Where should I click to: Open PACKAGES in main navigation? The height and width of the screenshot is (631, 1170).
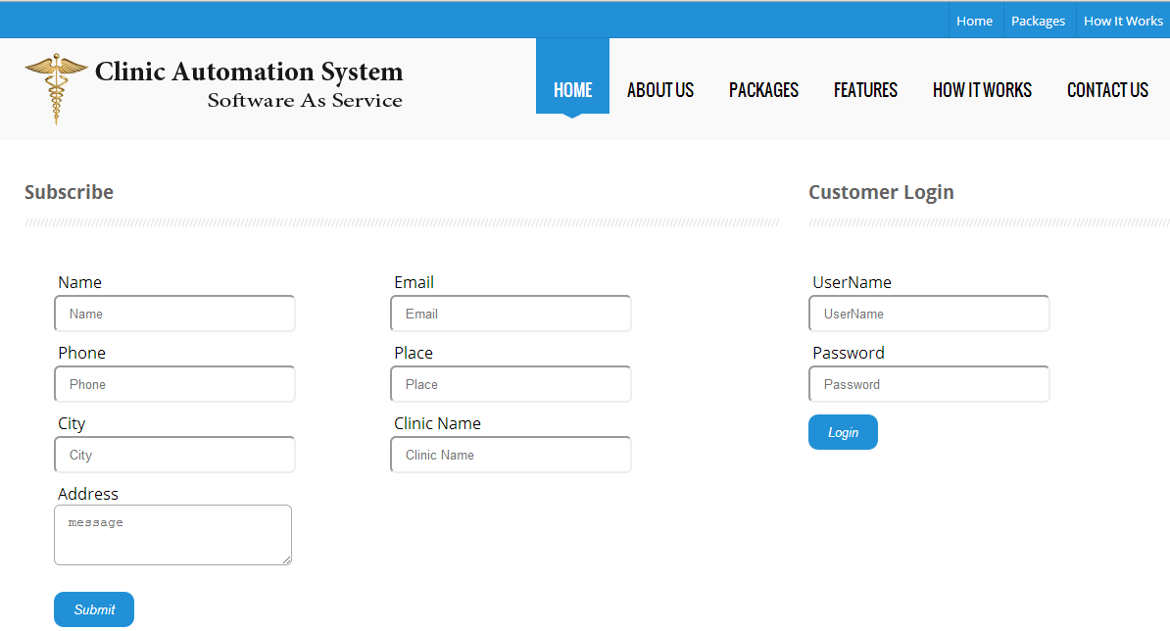(x=763, y=90)
